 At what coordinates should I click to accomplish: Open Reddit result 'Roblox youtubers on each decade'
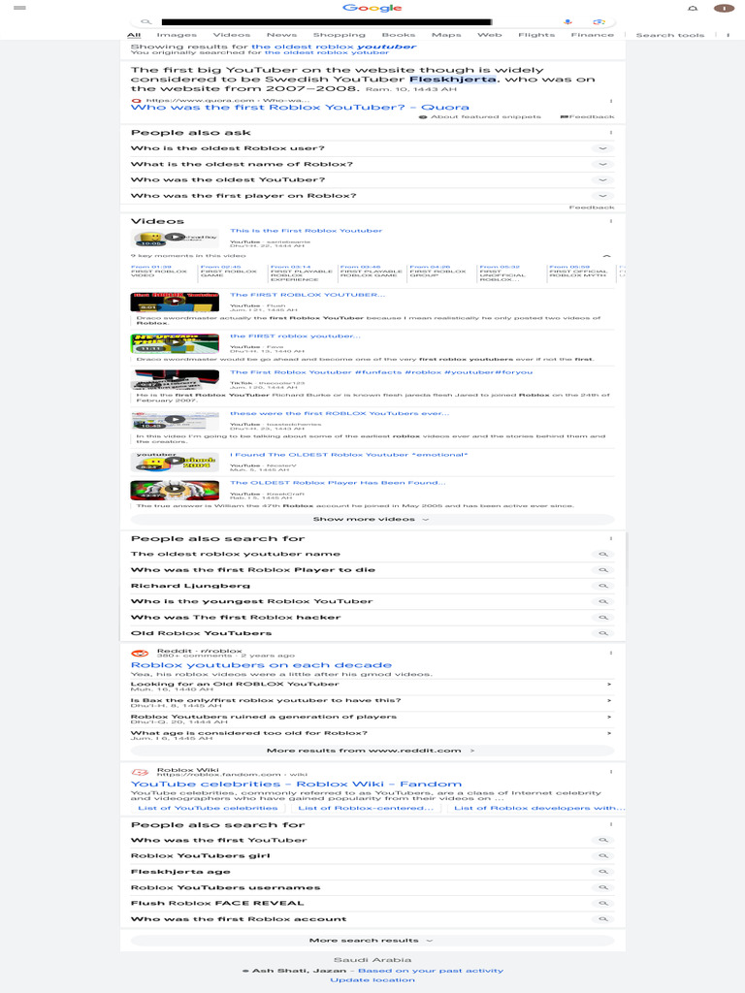click(261, 665)
